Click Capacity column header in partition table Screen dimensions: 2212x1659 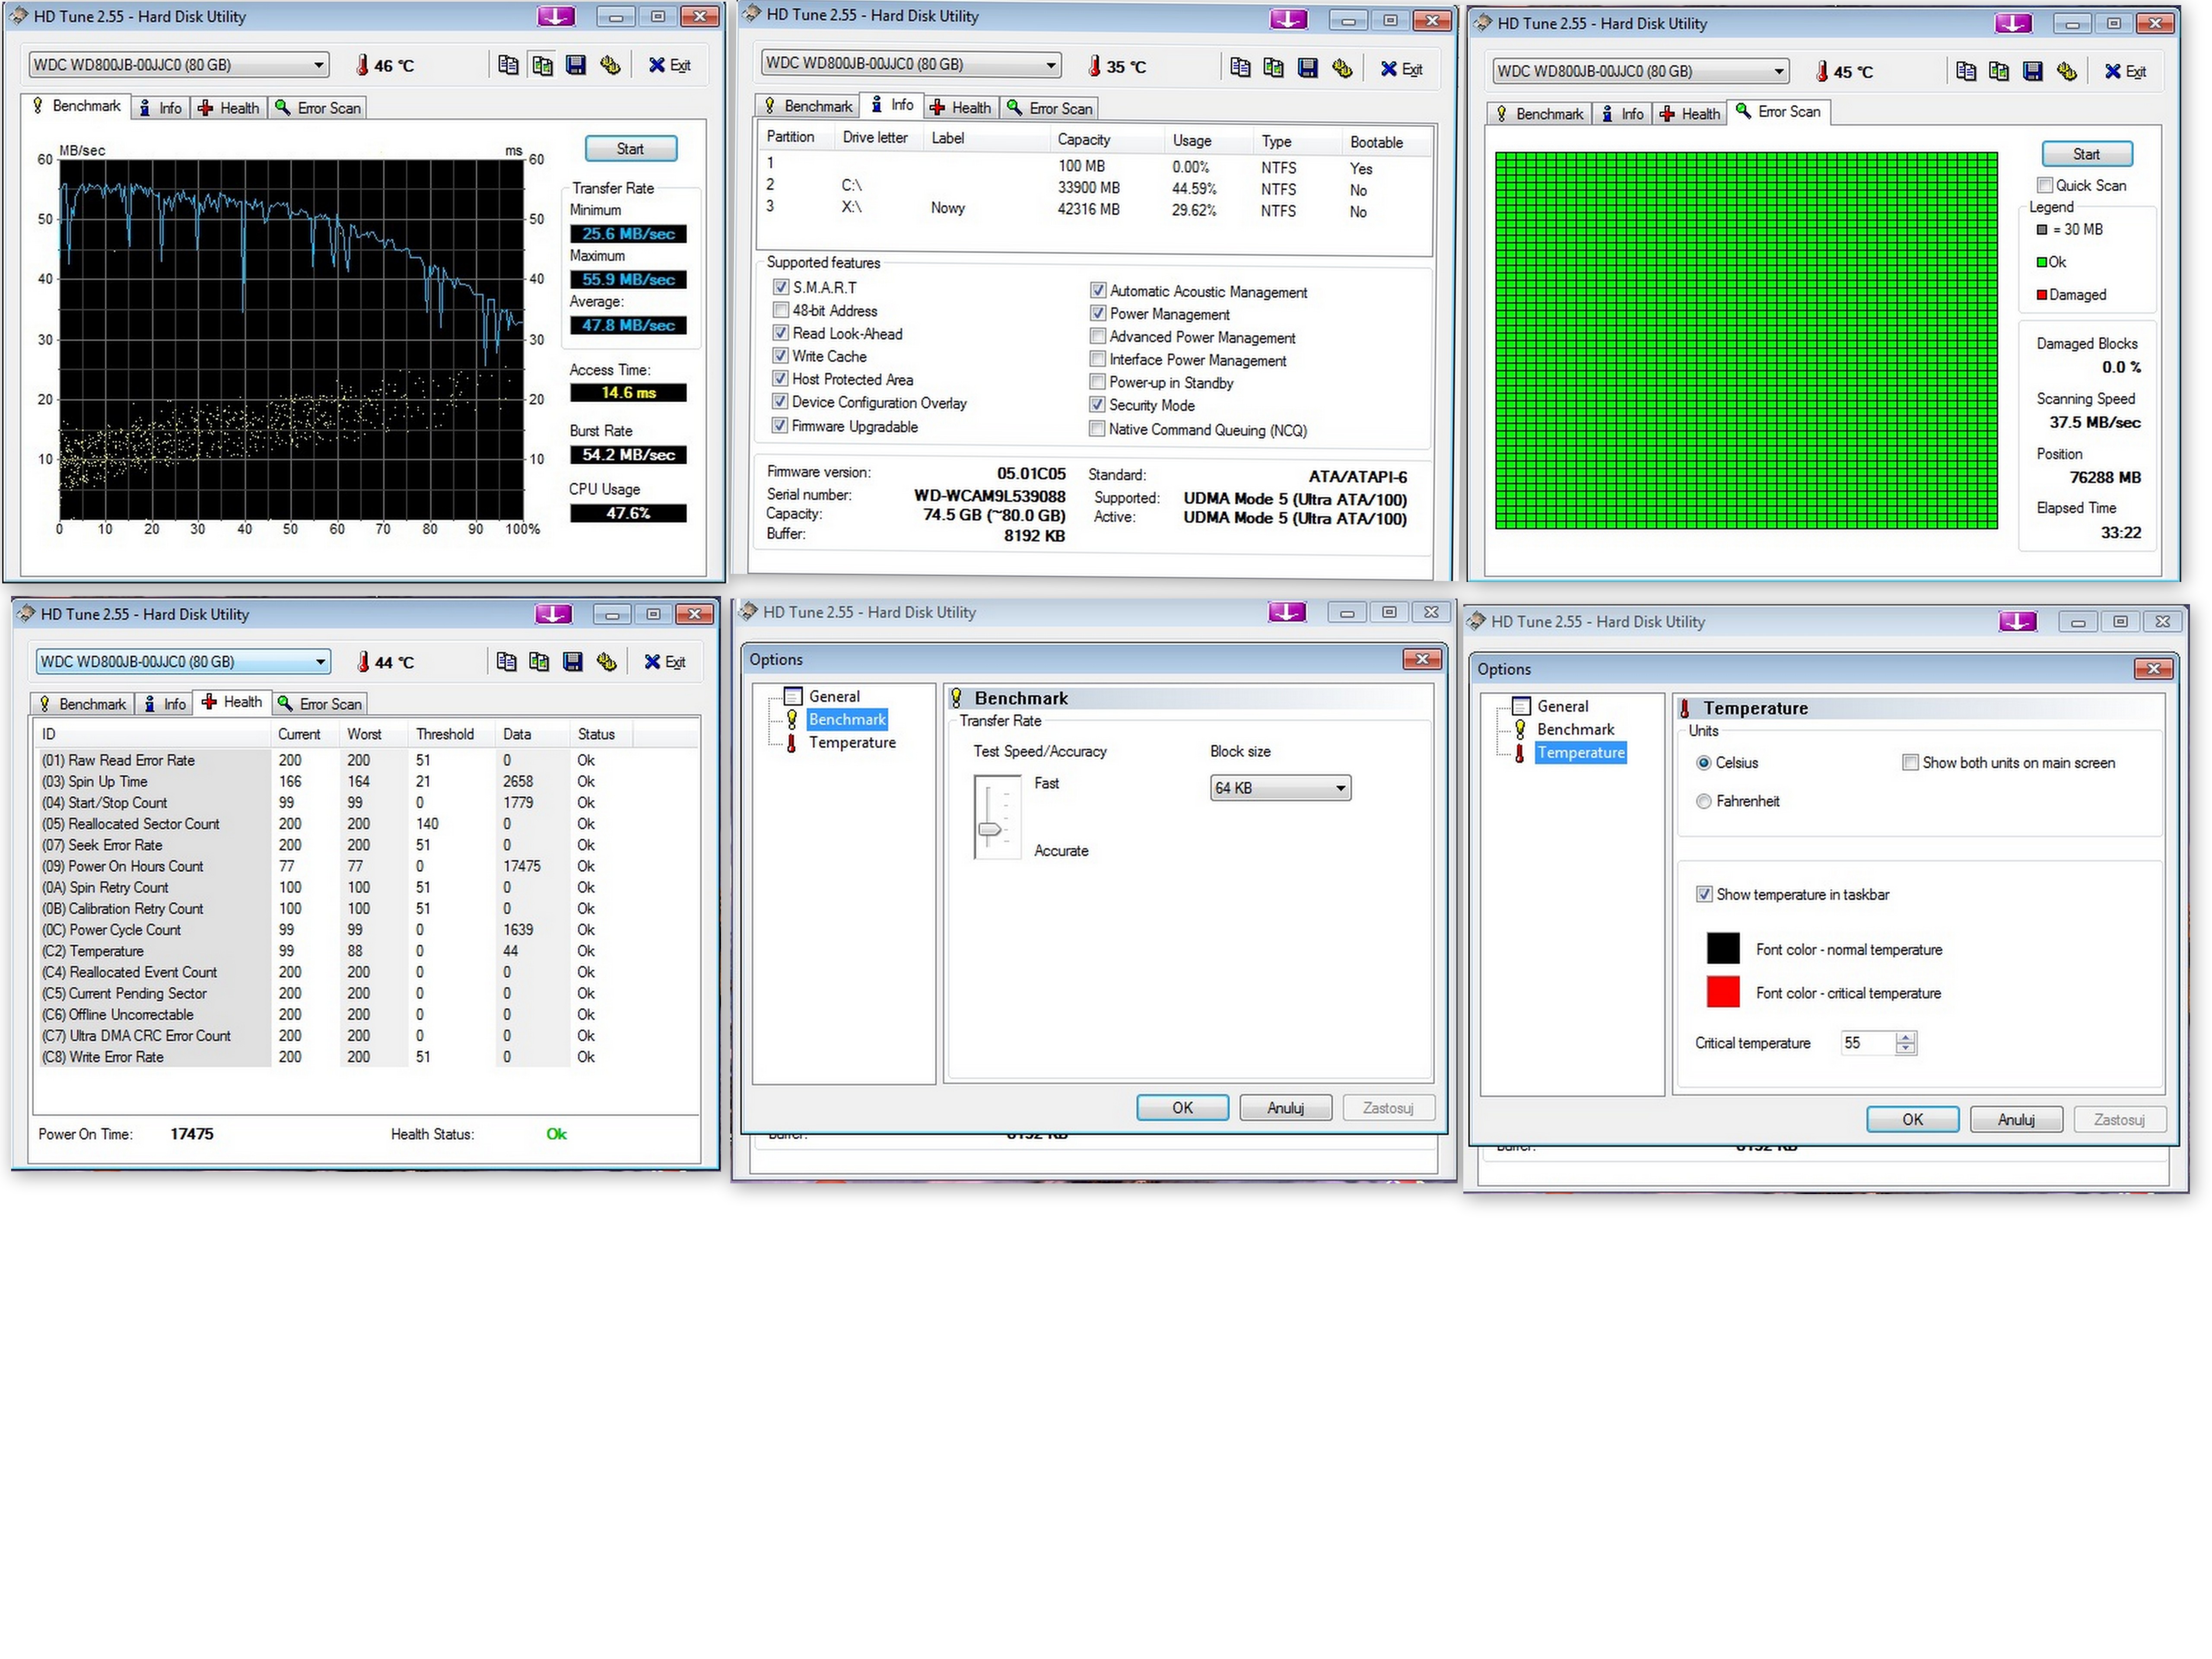pyautogui.click(x=1084, y=139)
